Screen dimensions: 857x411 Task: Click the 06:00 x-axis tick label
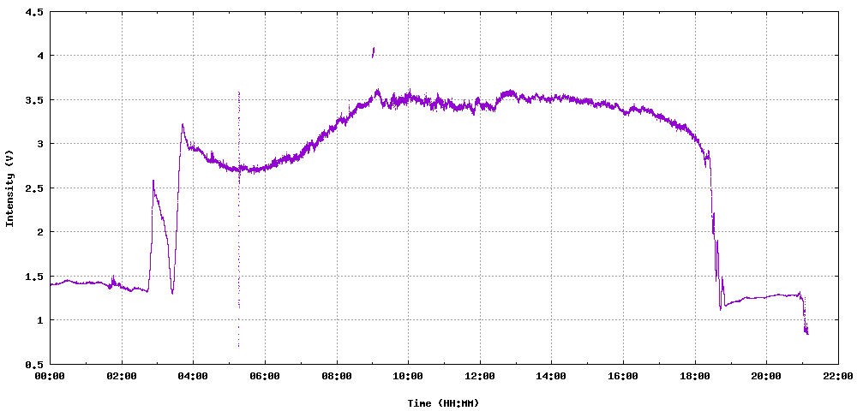click(x=265, y=376)
